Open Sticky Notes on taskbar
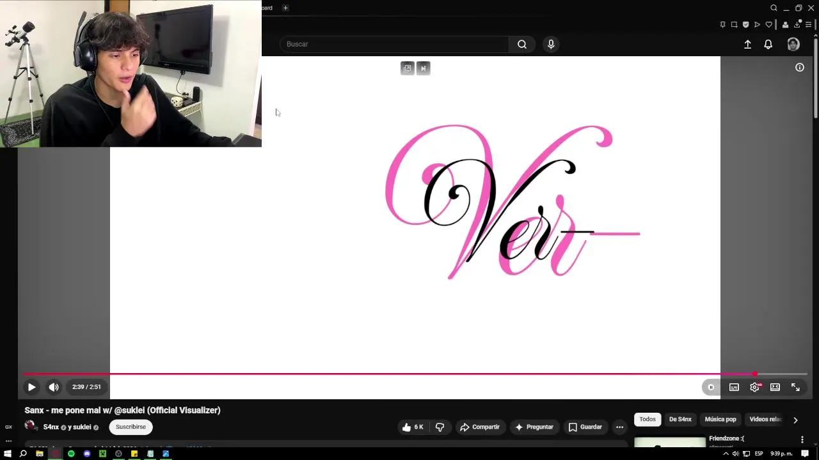 (134, 454)
